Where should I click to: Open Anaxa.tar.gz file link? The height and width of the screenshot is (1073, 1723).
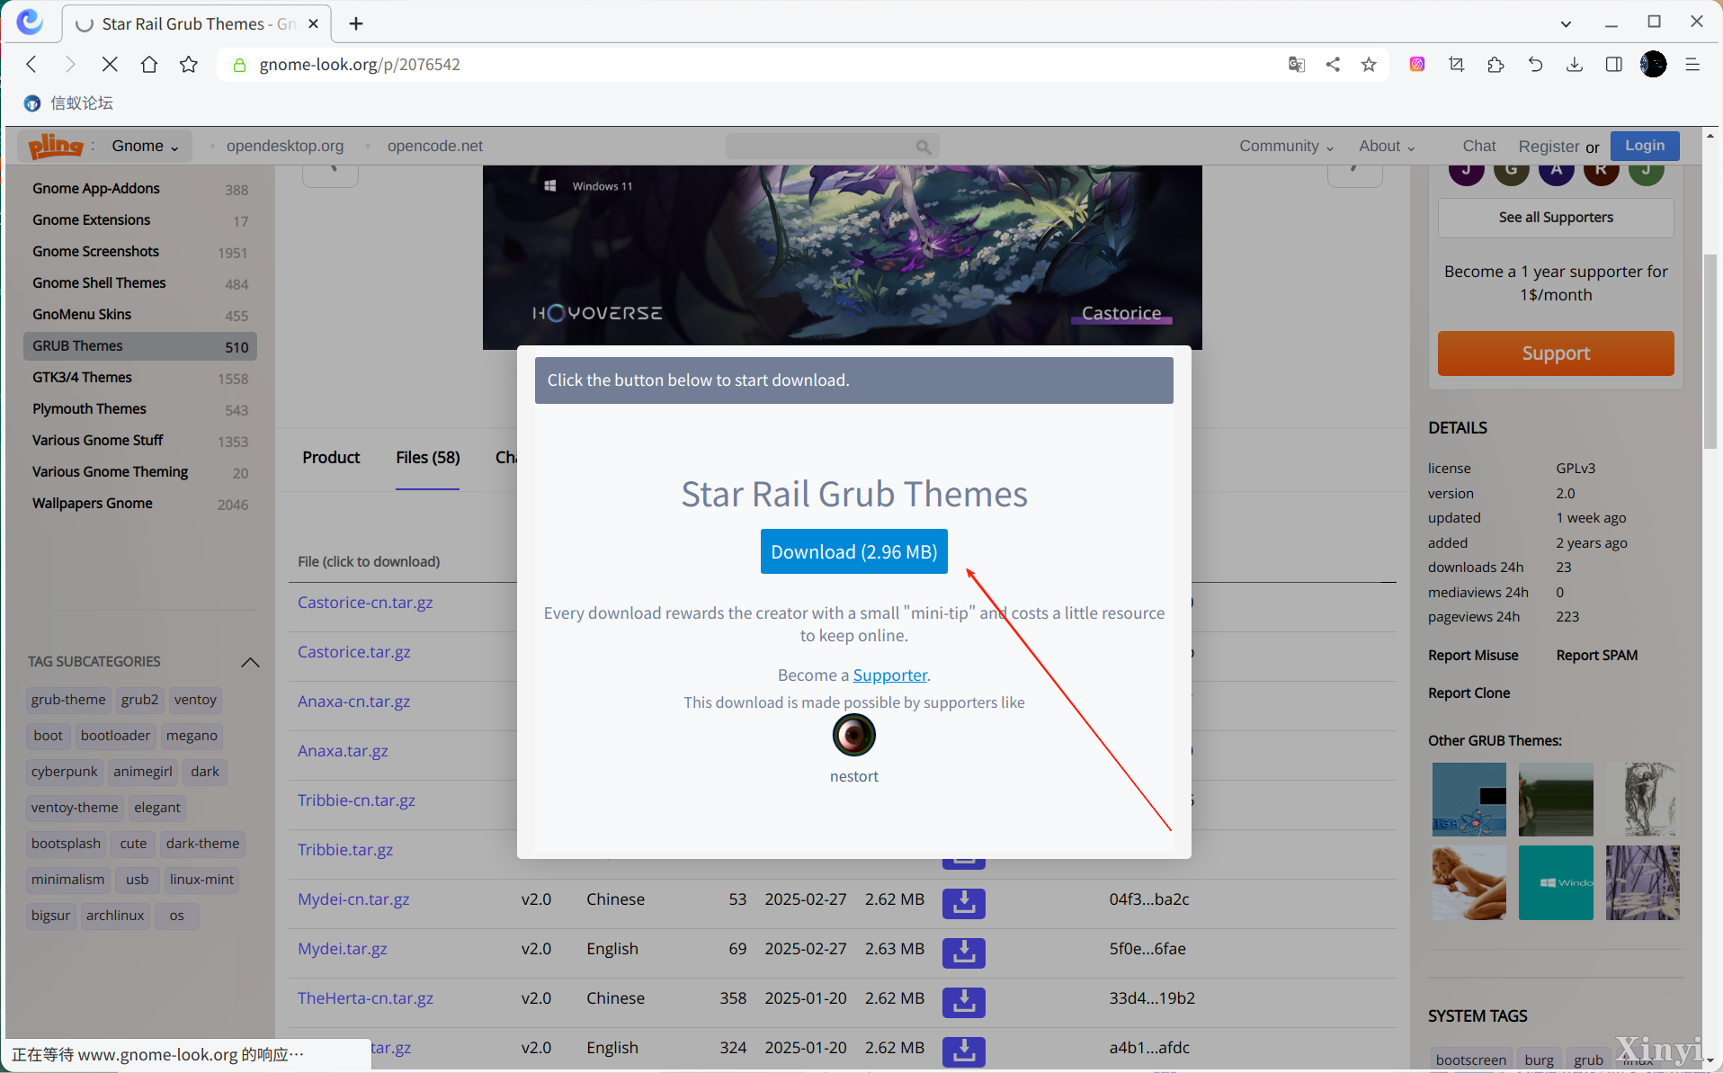[x=343, y=751]
